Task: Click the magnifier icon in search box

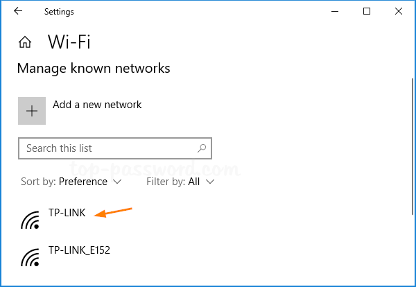Action: (202, 148)
